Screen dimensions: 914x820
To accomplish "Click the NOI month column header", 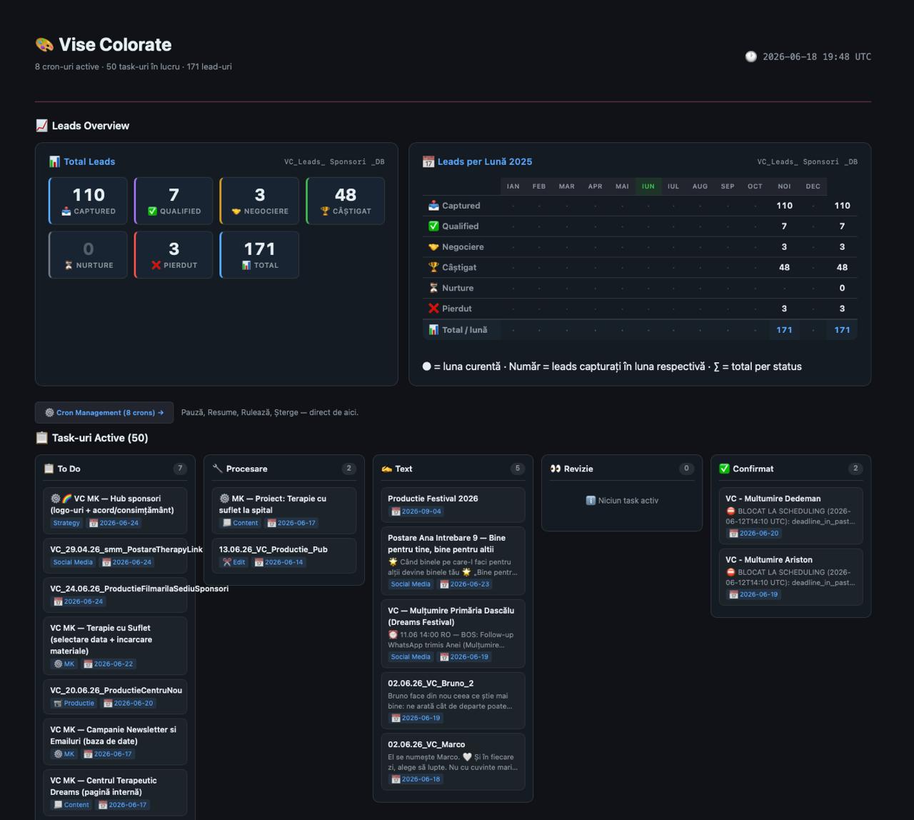I will tap(784, 186).
